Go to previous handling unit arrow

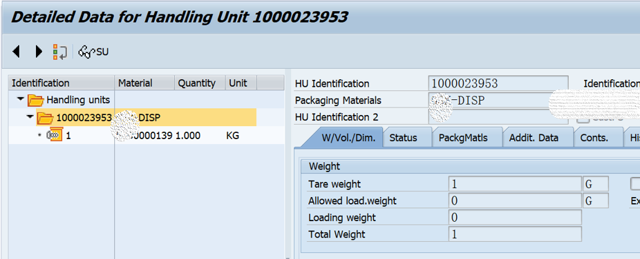tap(17, 52)
